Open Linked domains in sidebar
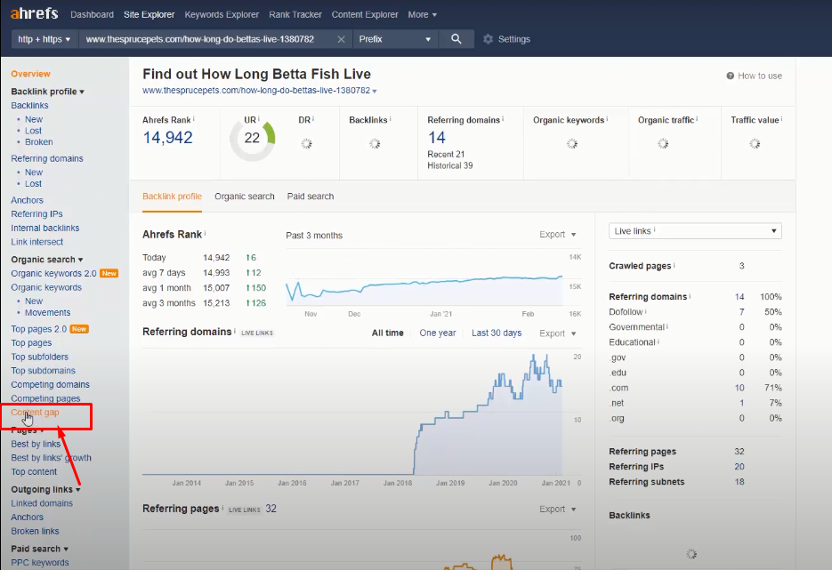 (42, 503)
